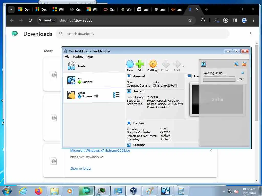Bookmark this page with the star icon
262x196 pixels.
190,20
